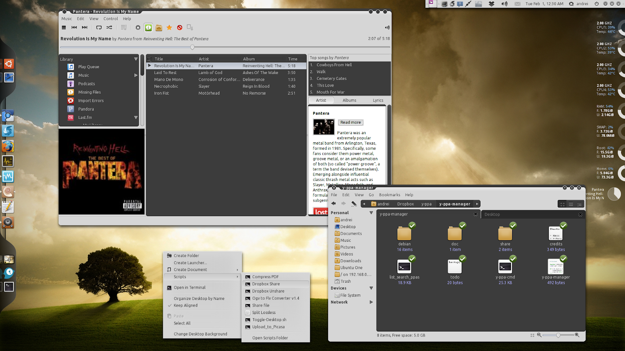
Task: Stop playback in Rhythmbox toolbar
Action: pyautogui.click(x=64, y=27)
